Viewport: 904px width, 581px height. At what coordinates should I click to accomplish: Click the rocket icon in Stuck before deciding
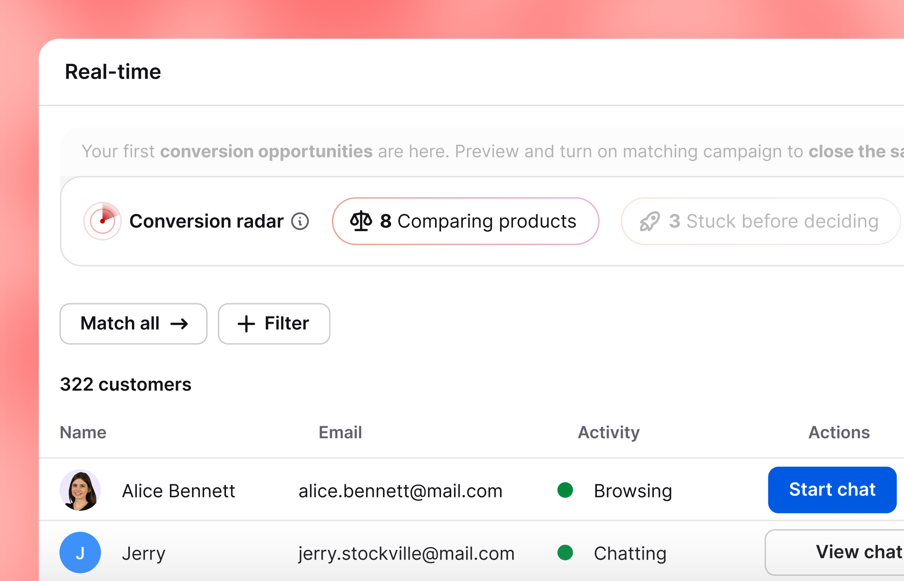click(650, 222)
